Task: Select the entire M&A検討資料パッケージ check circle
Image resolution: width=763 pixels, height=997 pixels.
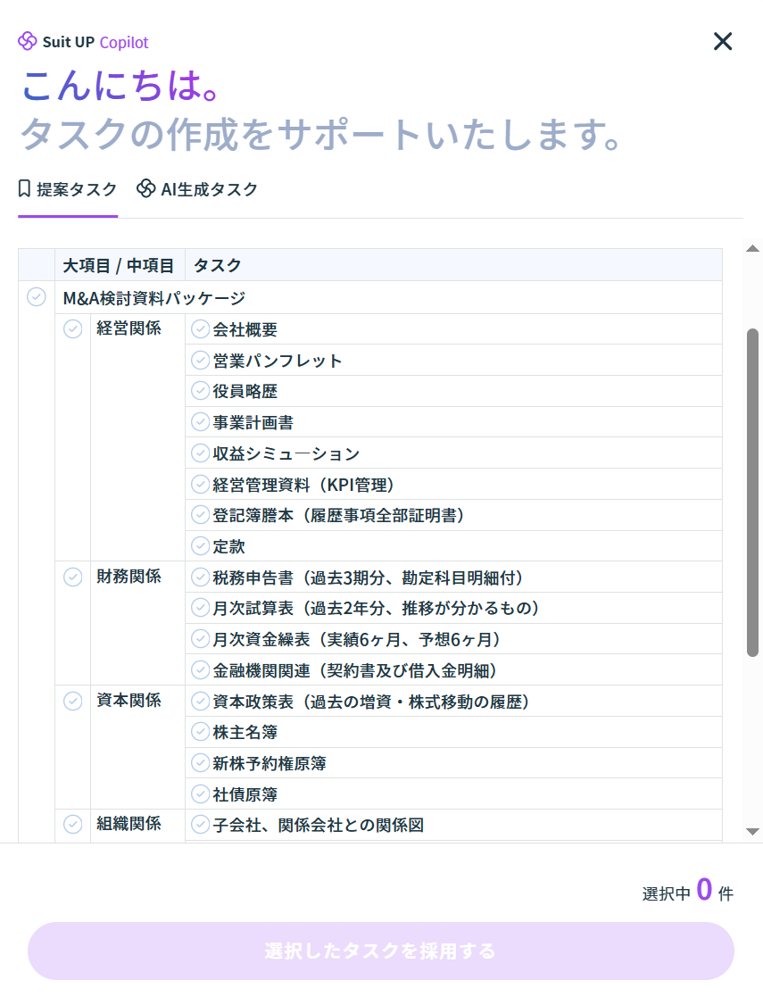Action: point(37,297)
